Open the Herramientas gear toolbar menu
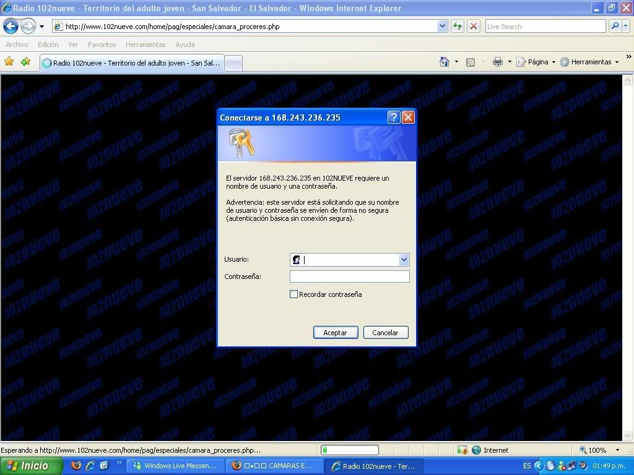The height and width of the screenshot is (475, 634). point(589,62)
